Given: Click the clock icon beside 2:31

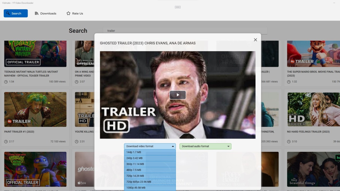Looking at the screenshot, I should pyautogui.click(x=76, y=142).
